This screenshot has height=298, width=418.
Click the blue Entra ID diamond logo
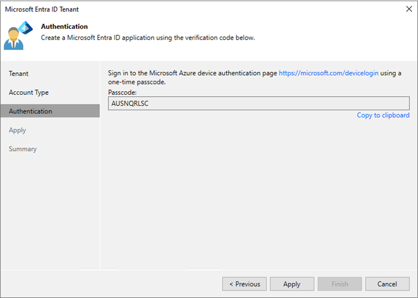click(x=26, y=28)
